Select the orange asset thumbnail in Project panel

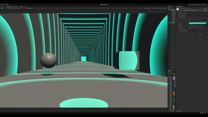(x=174, y=93)
